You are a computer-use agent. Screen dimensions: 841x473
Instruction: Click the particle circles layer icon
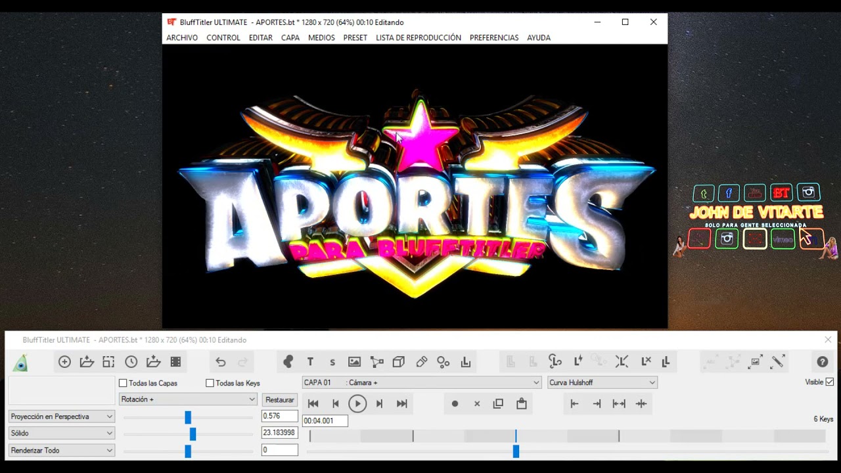coord(443,362)
